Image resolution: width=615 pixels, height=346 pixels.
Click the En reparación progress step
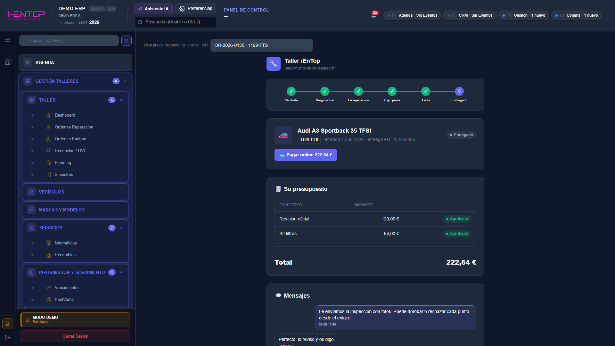(x=358, y=91)
